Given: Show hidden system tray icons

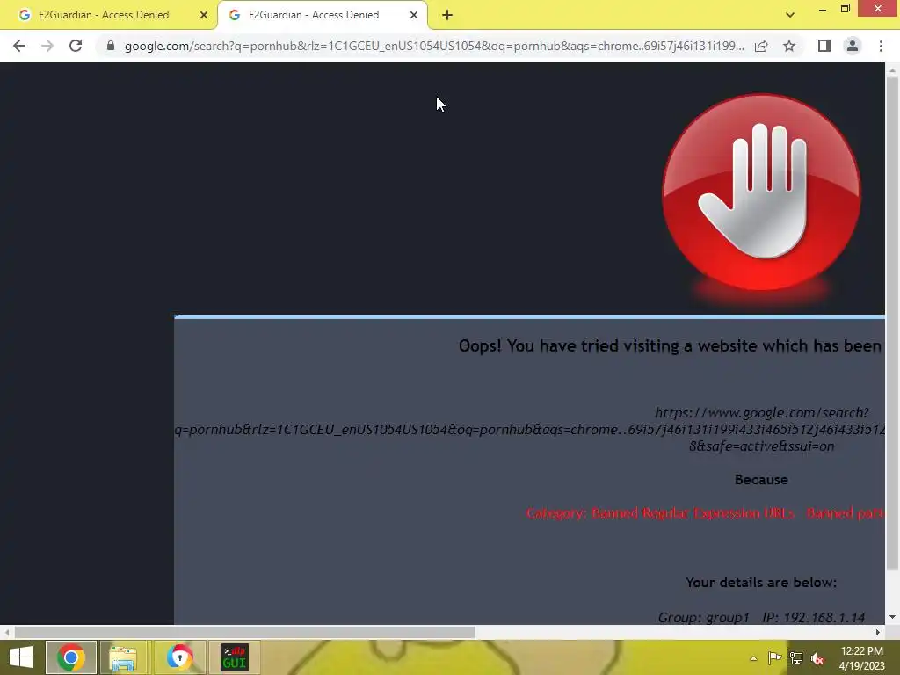Looking at the screenshot, I should coord(753,658).
